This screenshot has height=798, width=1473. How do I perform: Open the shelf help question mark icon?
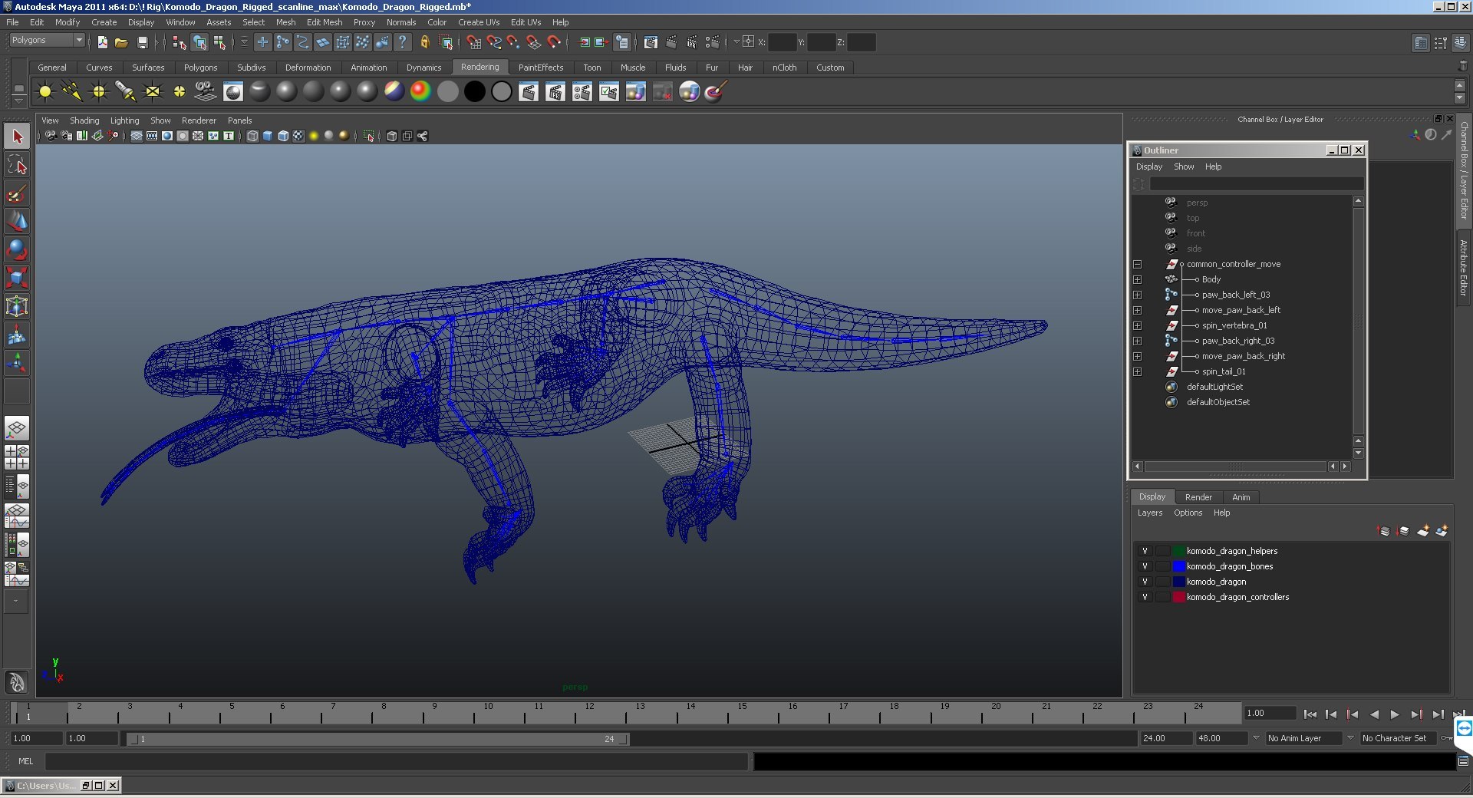[402, 42]
